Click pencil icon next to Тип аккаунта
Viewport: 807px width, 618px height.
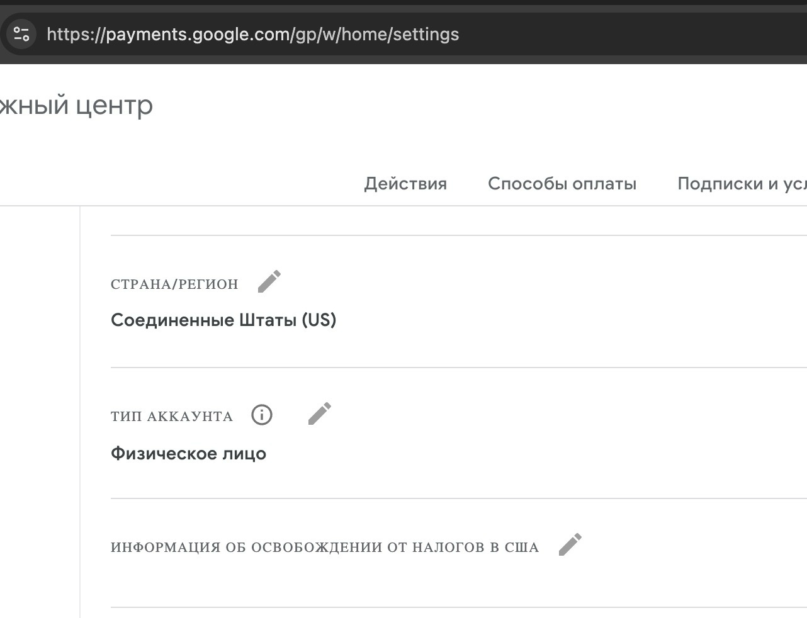click(320, 413)
